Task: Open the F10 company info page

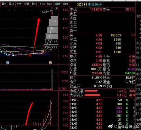Action: 42,4
